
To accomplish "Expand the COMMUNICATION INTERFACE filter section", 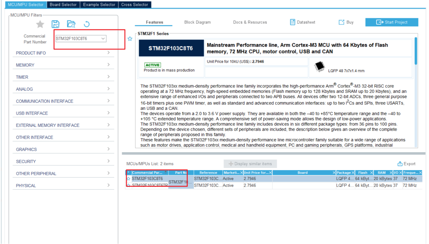I will tap(63, 101).
